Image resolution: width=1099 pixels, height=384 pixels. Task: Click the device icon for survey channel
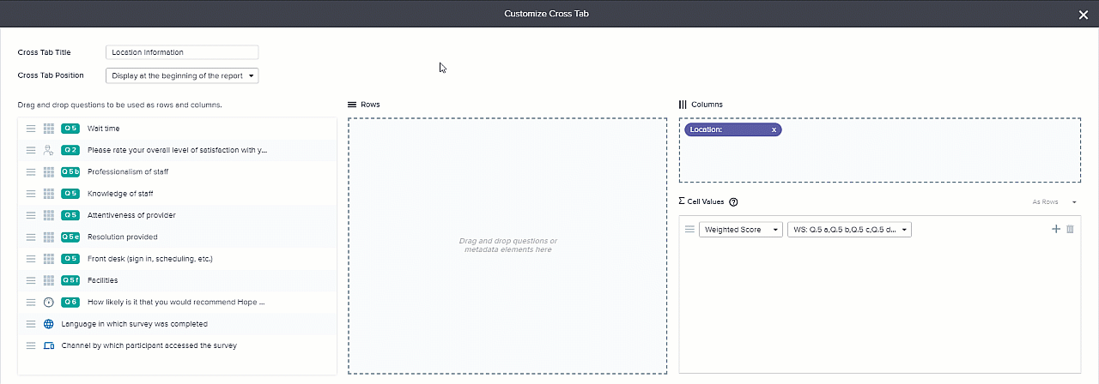(49, 345)
